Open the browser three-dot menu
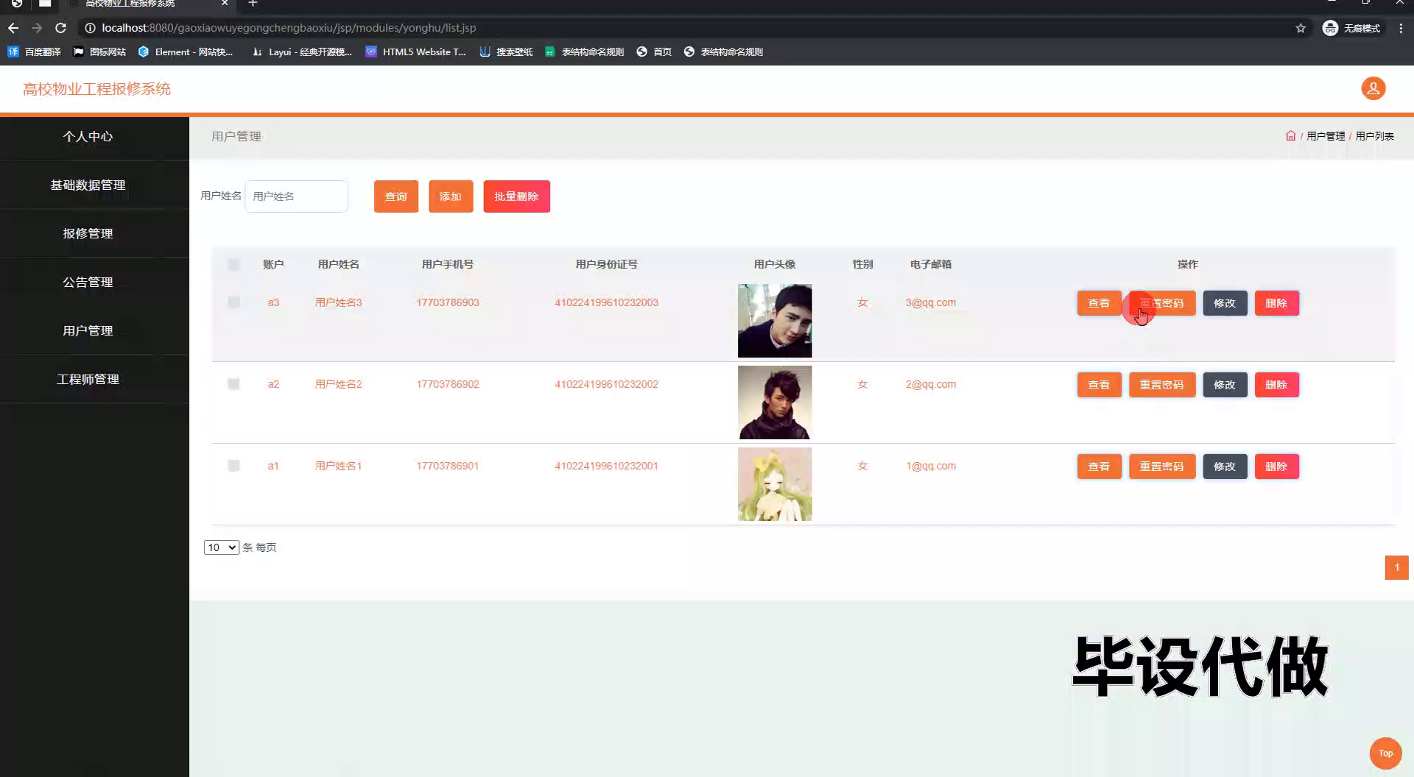 tap(1401, 28)
